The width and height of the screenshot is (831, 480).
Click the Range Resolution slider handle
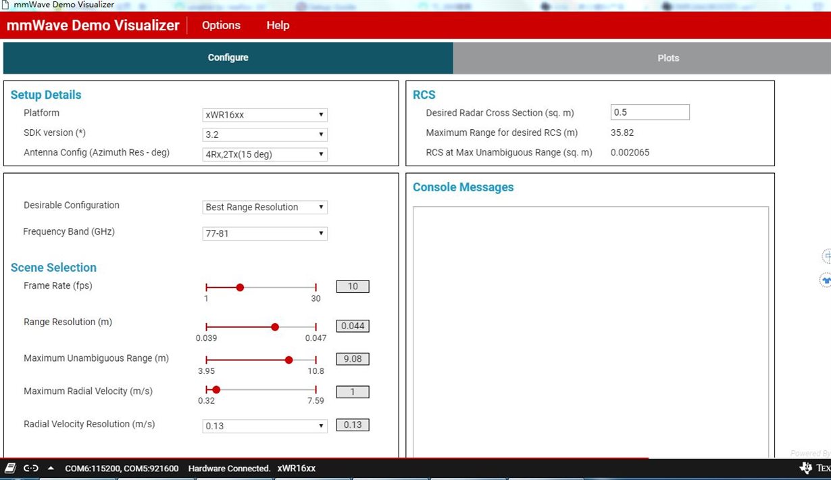point(275,327)
